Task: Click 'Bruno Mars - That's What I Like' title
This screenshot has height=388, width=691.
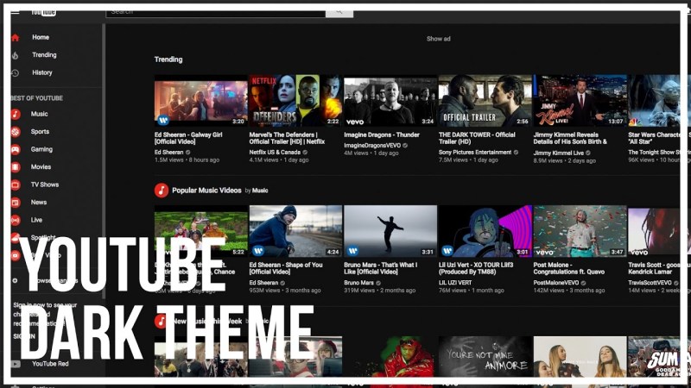Action: click(381, 268)
